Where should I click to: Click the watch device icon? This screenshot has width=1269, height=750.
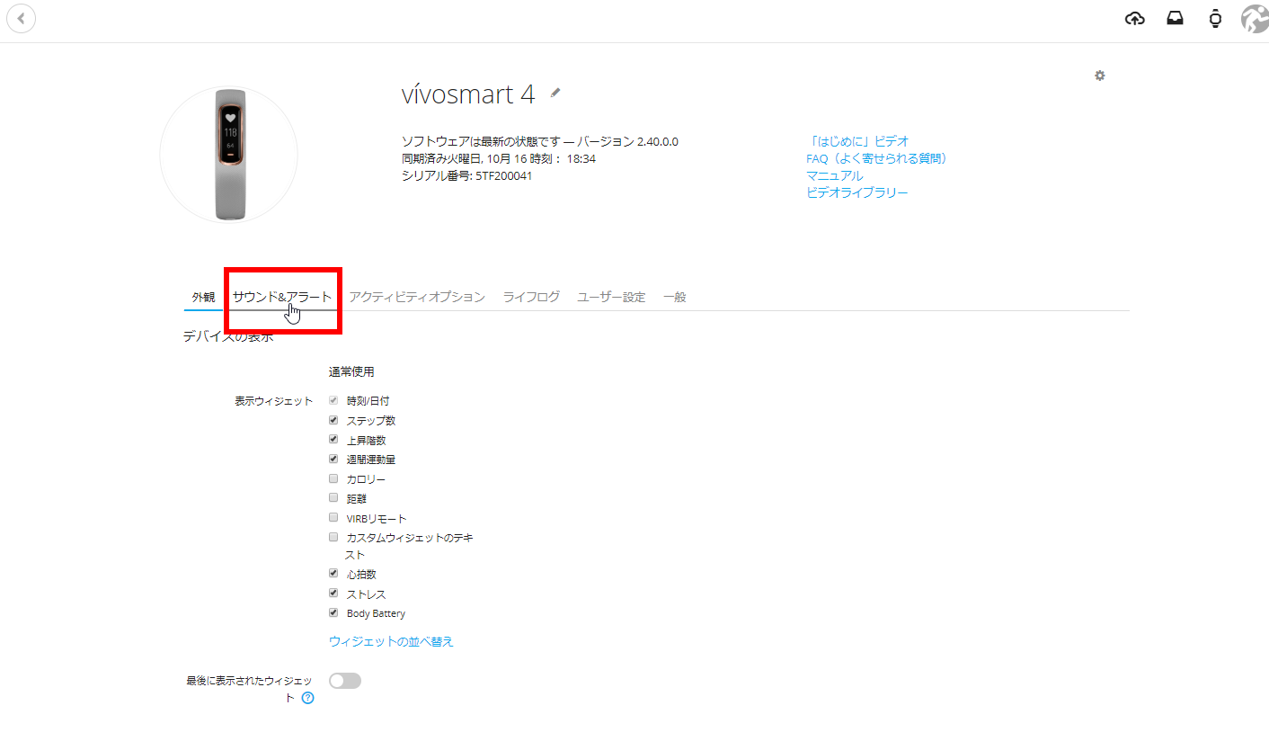pyautogui.click(x=1215, y=19)
